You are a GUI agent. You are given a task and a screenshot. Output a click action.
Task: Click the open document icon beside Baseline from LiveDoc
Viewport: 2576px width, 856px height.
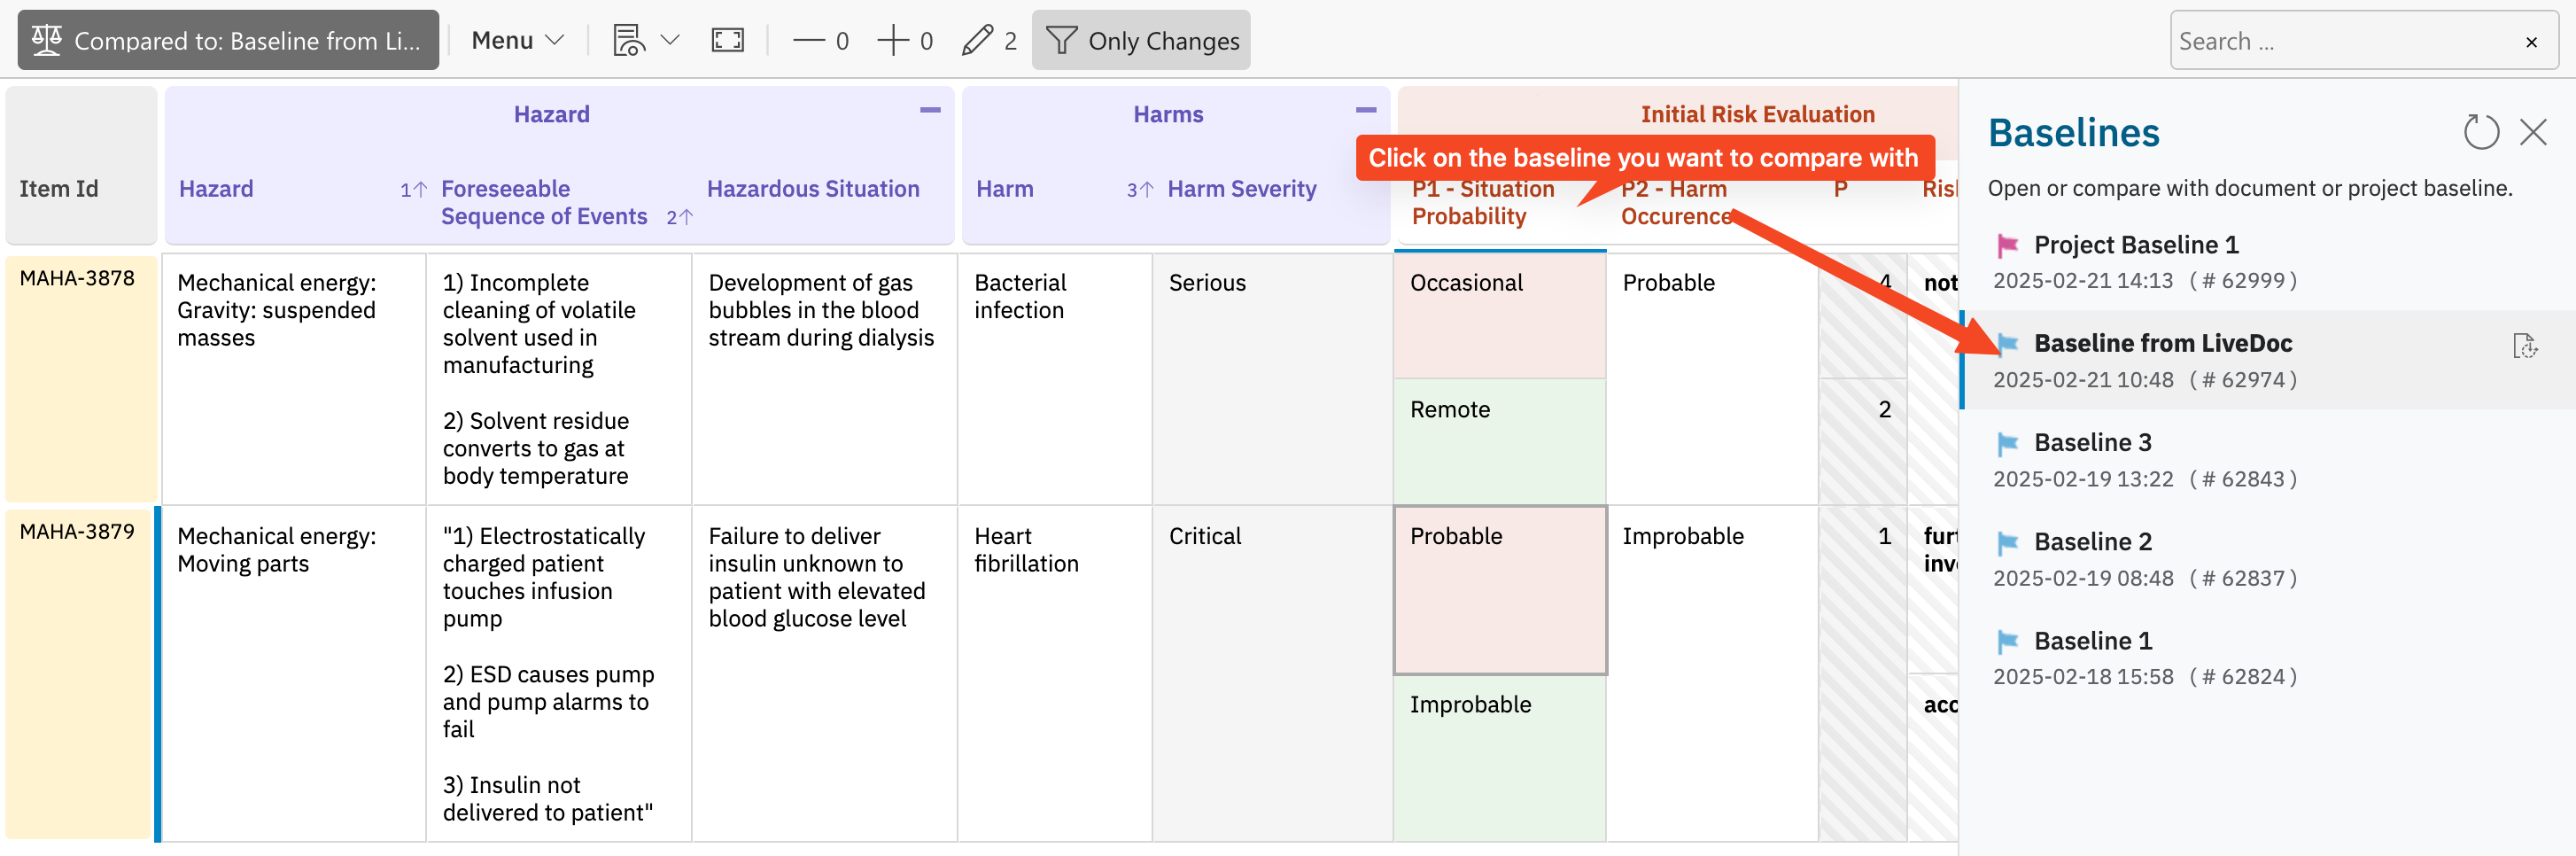coord(2525,346)
